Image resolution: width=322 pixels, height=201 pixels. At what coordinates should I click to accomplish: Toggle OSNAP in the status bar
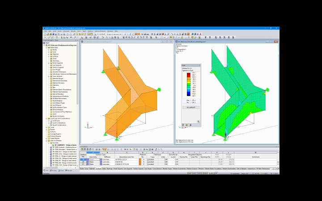coord(206,173)
